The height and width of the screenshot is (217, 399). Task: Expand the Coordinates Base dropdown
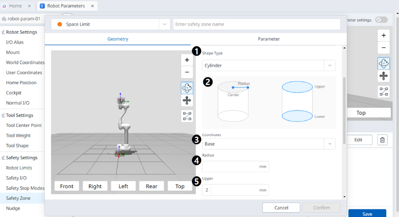[329, 144]
